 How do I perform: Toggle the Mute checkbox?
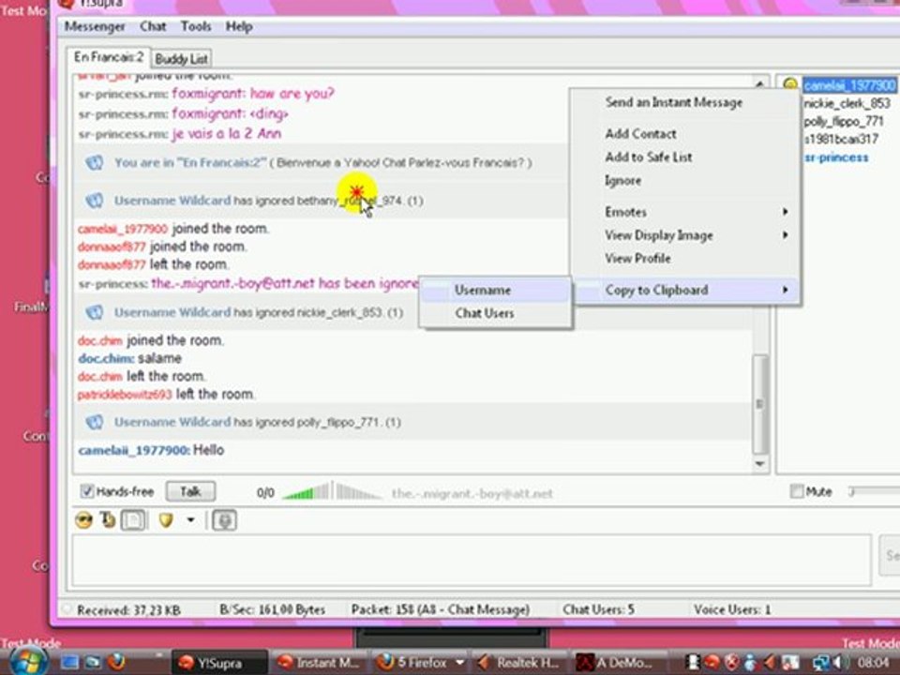tap(797, 491)
